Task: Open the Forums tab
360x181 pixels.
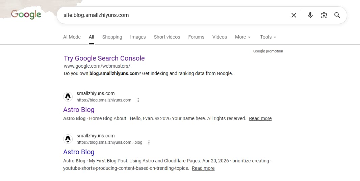Action: (196, 37)
